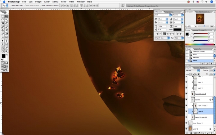216x135 pixels.
Task: Select the Lasso tool
Action: 3,20
